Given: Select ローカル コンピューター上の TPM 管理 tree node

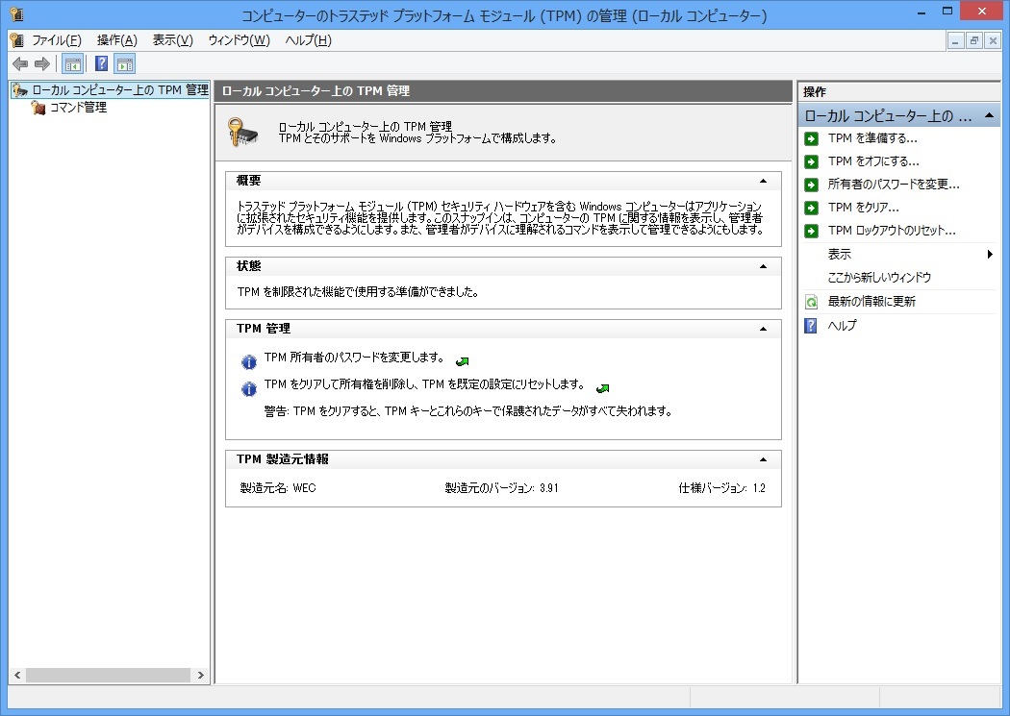Looking at the screenshot, I should pos(120,90).
